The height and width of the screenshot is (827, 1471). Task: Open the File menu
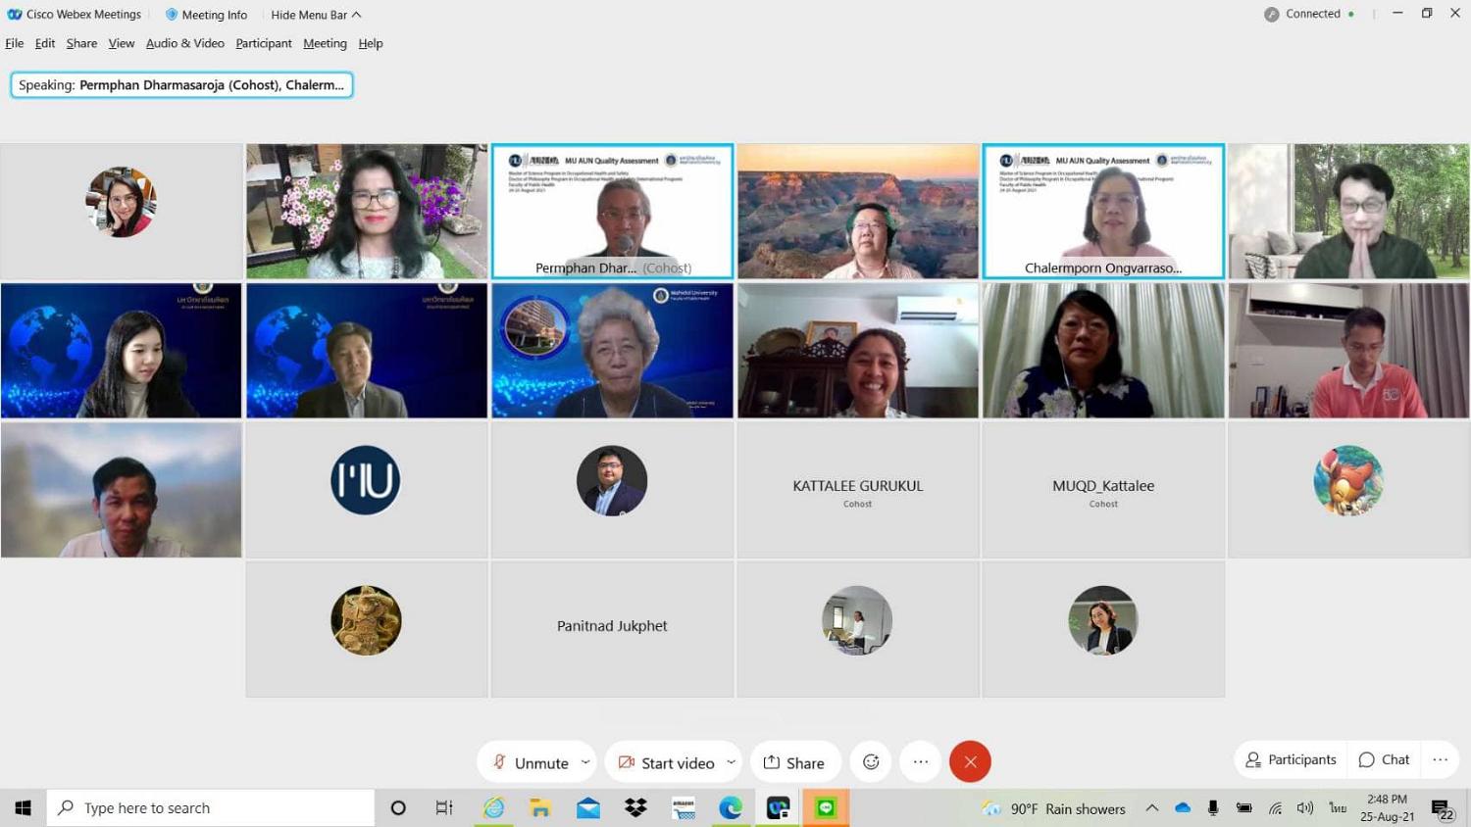(x=15, y=43)
